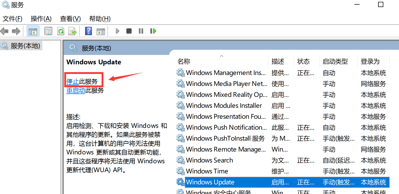The height and width of the screenshot is (194, 399).
Task: Click the 重启动 link to restart the service
Action: pos(76,90)
